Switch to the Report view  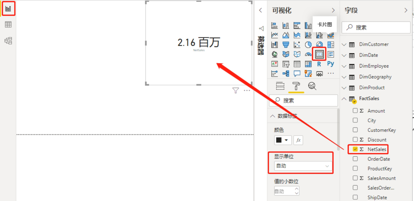coord(8,9)
